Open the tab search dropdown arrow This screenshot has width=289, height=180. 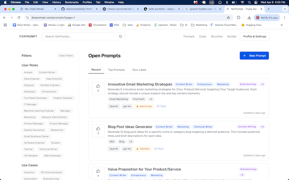point(285,9)
